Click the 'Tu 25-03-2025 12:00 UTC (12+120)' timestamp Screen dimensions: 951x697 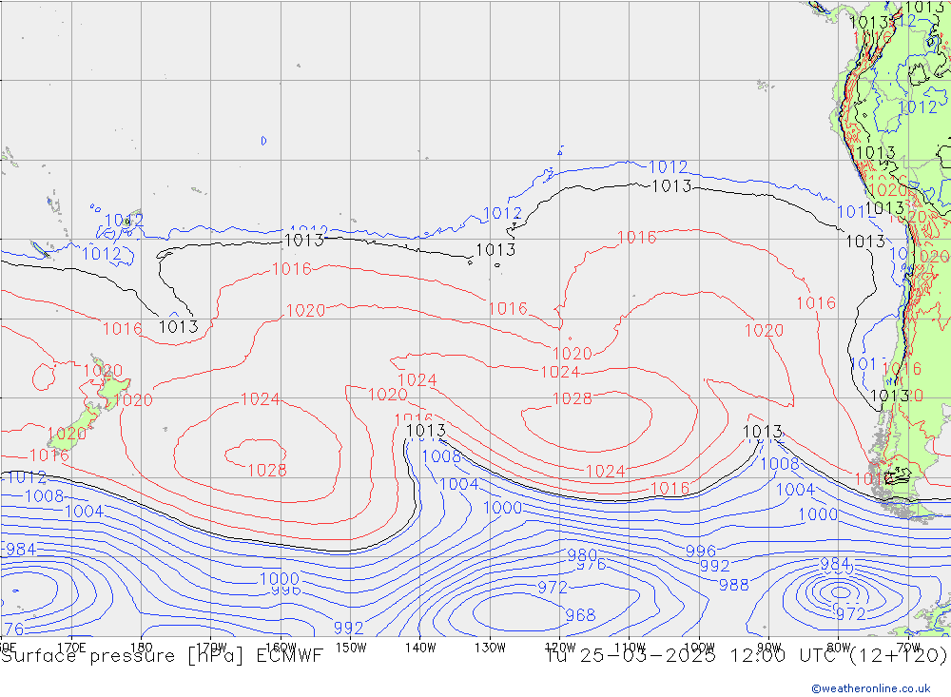pyautogui.click(x=746, y=656)
